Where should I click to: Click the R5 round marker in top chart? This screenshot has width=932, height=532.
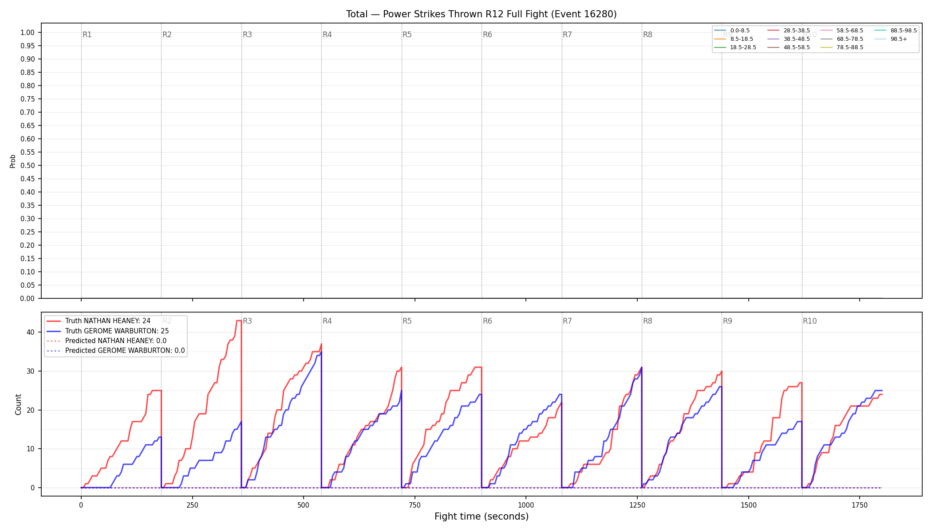pyautogui.click(x=407, y=35)
